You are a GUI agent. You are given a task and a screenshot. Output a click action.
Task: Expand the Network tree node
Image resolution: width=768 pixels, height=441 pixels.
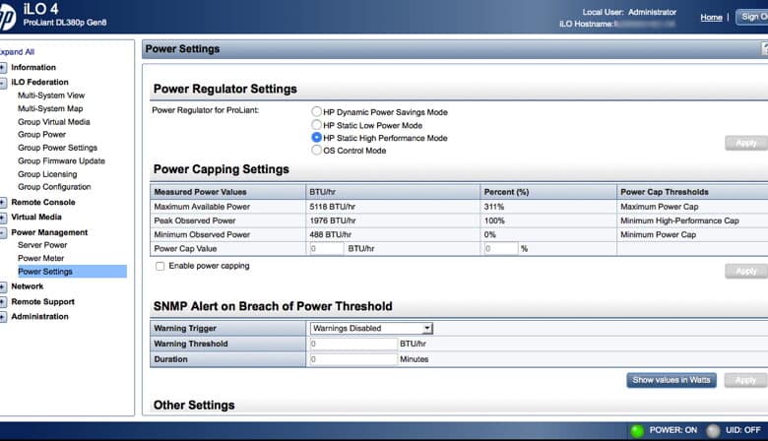click(x=2, y=286)
